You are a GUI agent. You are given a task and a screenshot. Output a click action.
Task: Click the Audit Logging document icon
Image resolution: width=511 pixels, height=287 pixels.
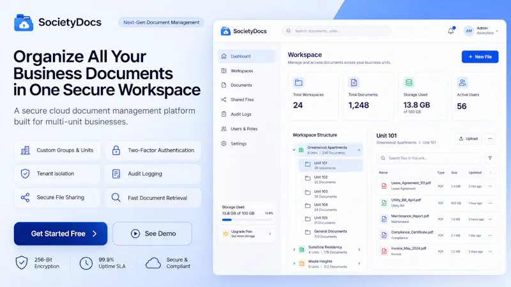click(x=116, y=173)
